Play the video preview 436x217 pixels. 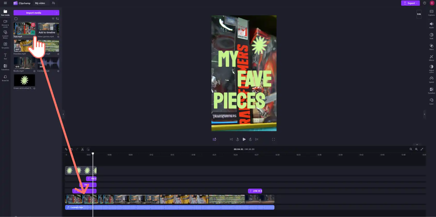click(244, 139)
